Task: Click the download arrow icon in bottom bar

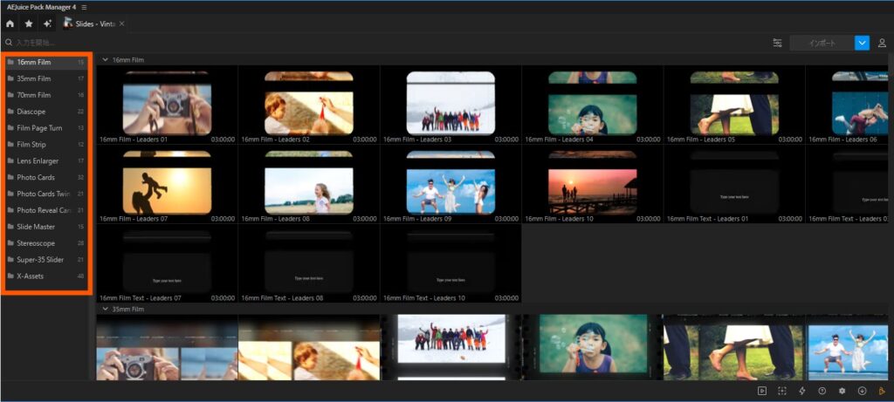Action: coord(863,391)
